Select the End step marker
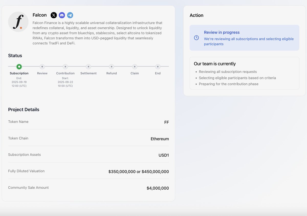The height and width of the screenshot is (216, 307). tap(158, 67)
